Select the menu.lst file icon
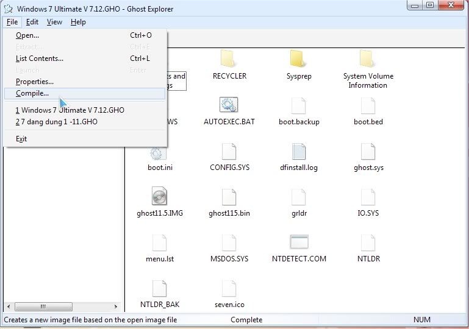This screenshot has width=469, height=329. (159, 242)
